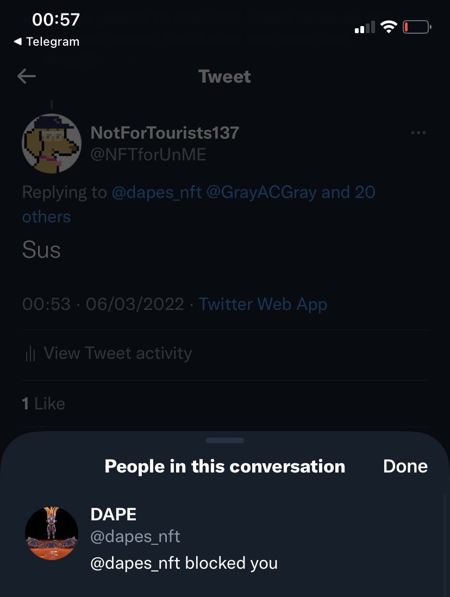
Task: Tap the sheet drag handle
Action: 225,440
